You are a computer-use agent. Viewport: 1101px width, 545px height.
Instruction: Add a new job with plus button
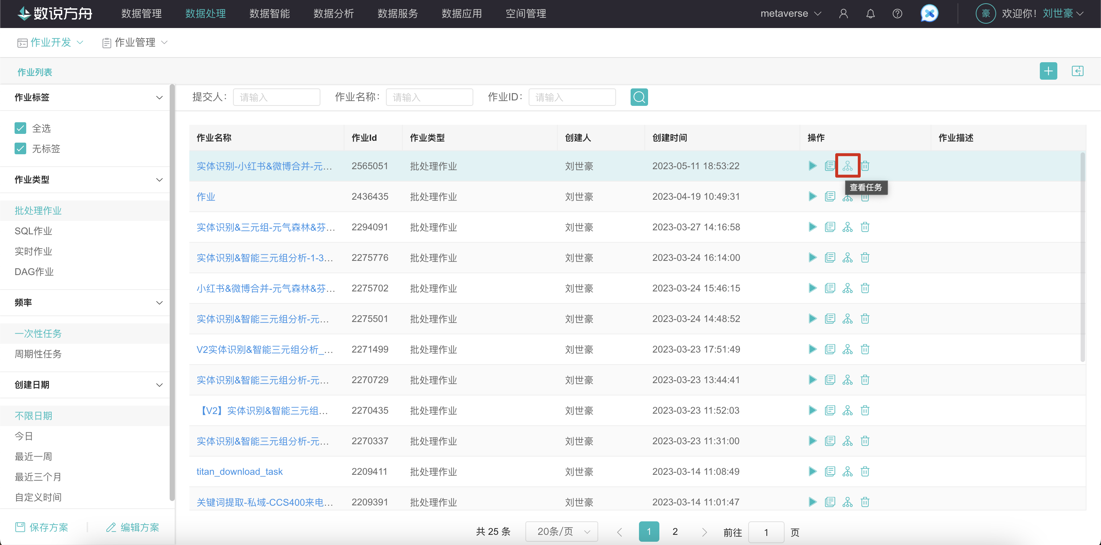(x=1048, y=71)
